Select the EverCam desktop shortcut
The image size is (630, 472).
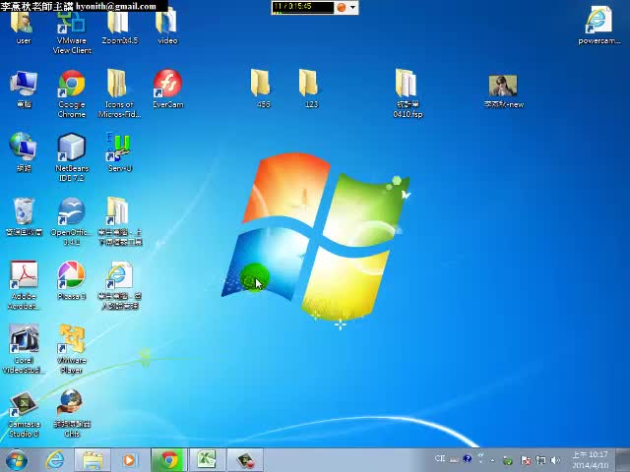click(168, 89)
